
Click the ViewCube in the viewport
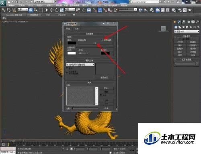click(x=163, y=28)
